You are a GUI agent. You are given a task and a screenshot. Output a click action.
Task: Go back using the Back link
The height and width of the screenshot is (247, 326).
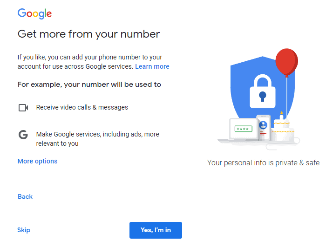(x=25, y=196)
